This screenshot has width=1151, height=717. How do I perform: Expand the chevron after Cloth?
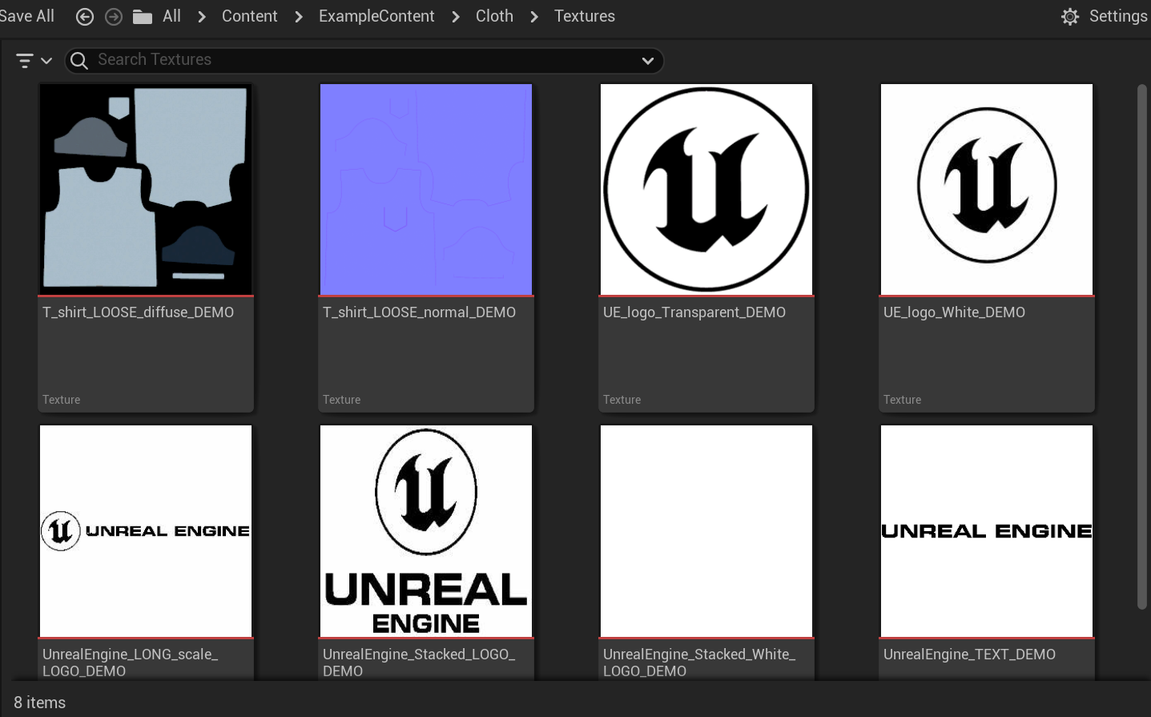click(x=534, y=17)
